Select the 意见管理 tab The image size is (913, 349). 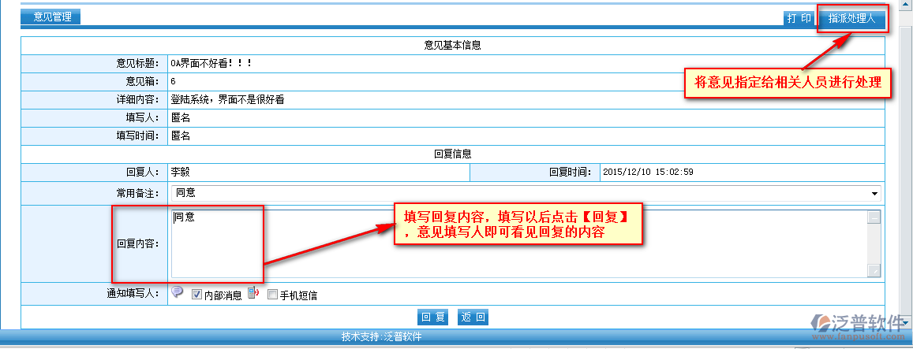click(x=51, y=17)
